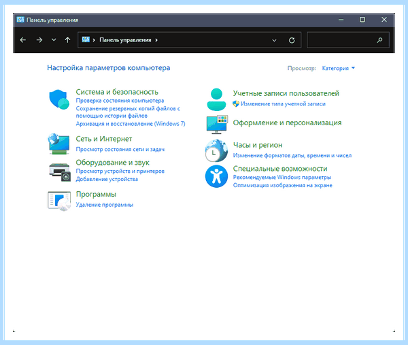This screenshot has width=408, height=345.
Task: Open the Clock and Region globe icon
Action: [x=216, y=151]
